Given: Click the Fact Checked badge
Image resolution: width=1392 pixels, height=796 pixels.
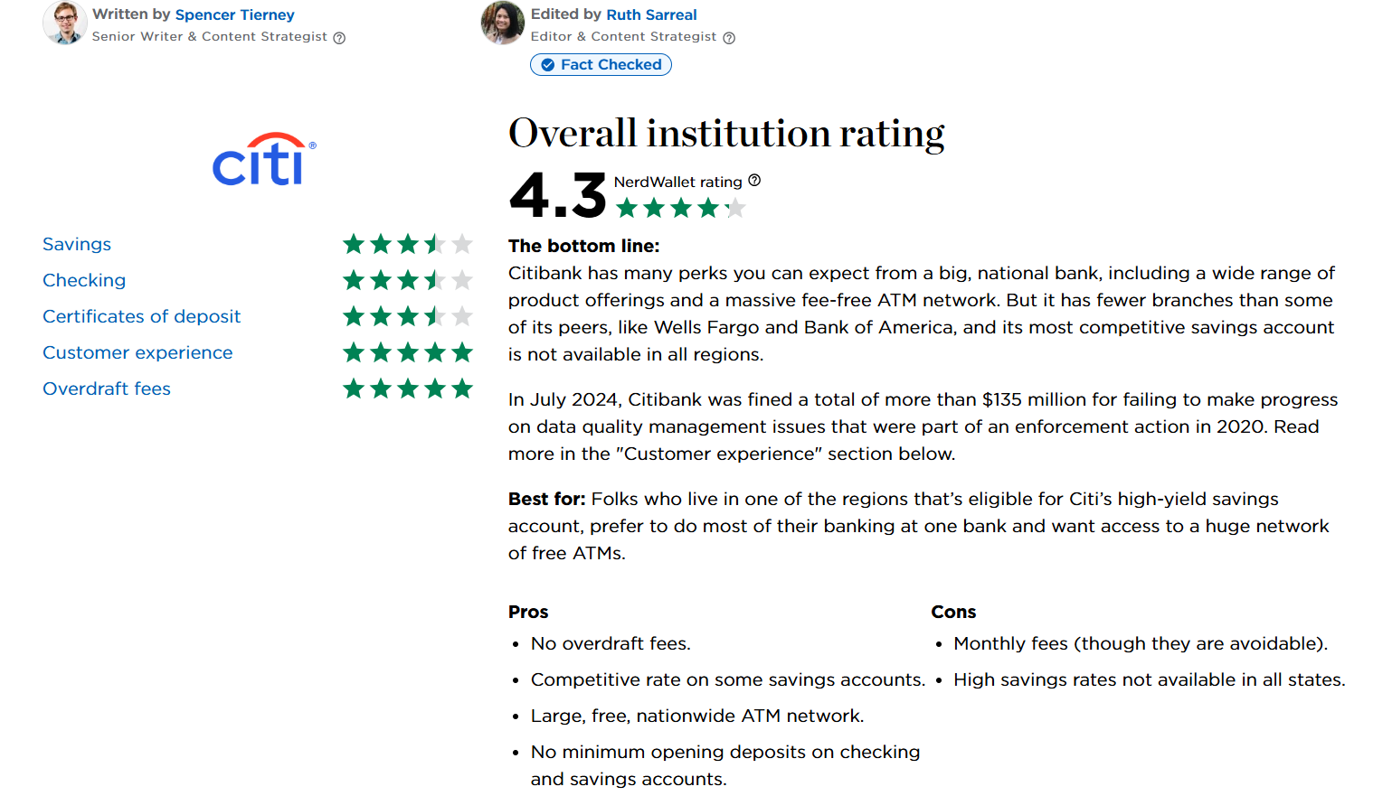Looking at the screenshot, I should pos(601,64).
